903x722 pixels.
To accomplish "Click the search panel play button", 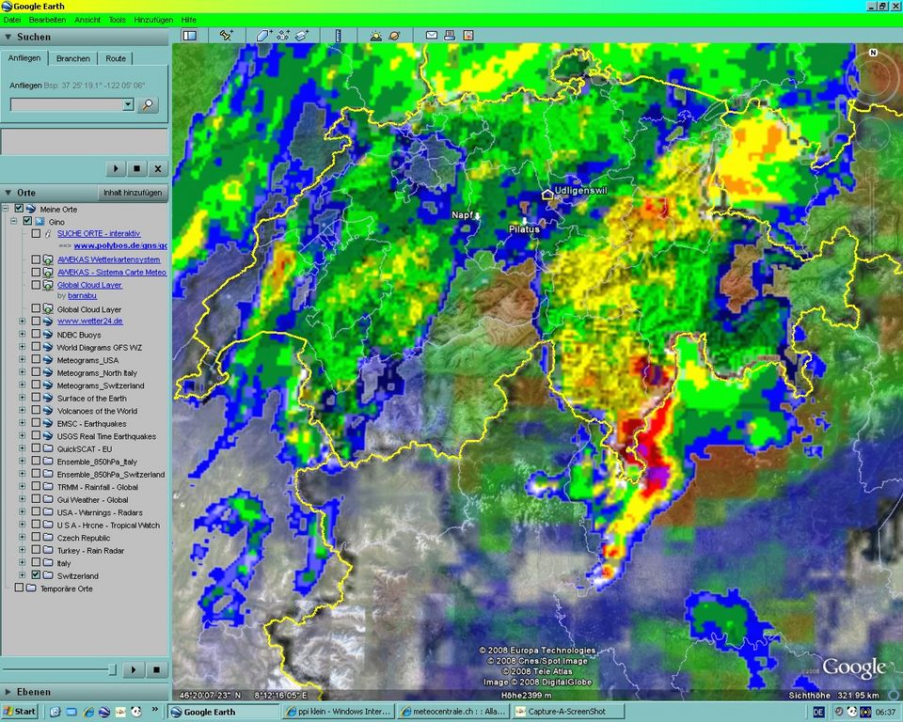I will (x=116, y=168).
